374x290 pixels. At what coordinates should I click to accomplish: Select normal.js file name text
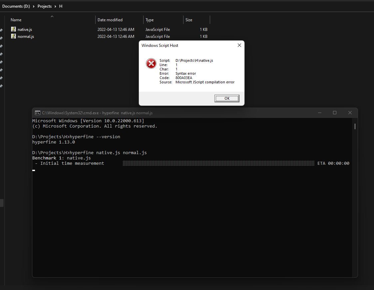pyautogui.click(x=26, y=37)
